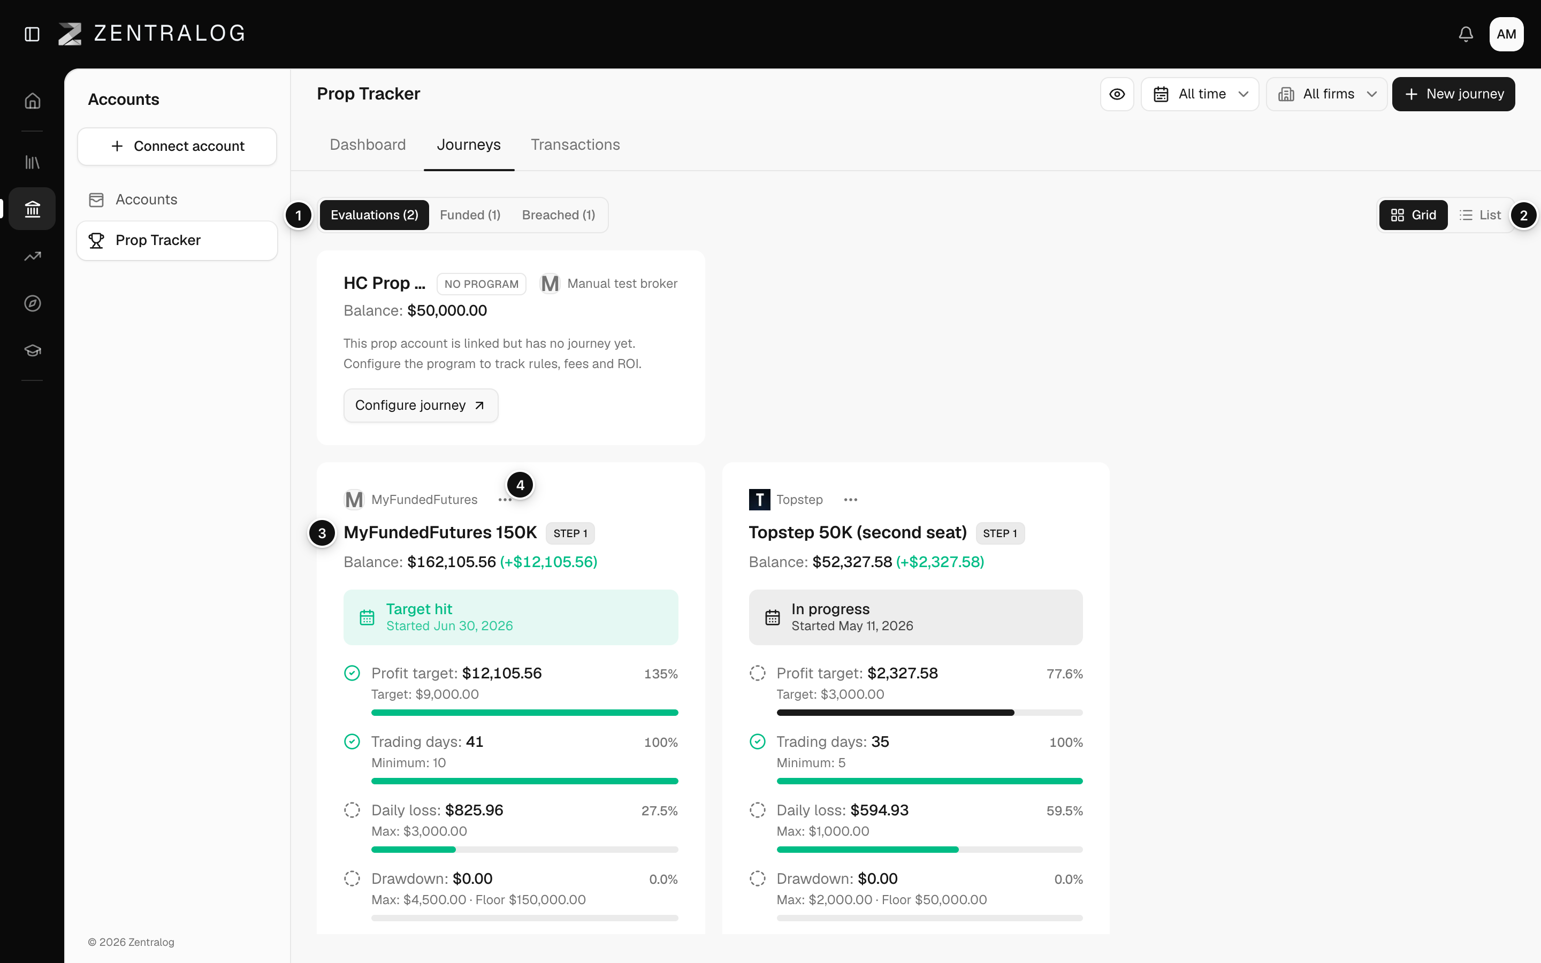1541x963 pixels.
Task: Open the graduation cap sidebar icon
Action: (33, 350)
